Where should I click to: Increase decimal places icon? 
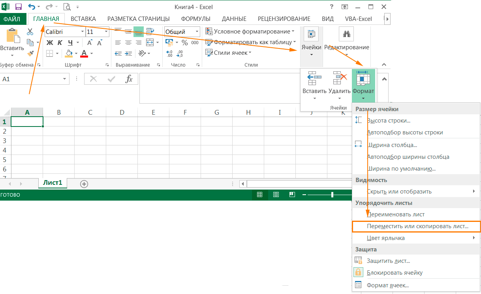tap(170, 53)
